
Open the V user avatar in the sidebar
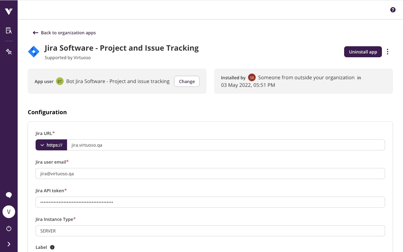[9, 212]
